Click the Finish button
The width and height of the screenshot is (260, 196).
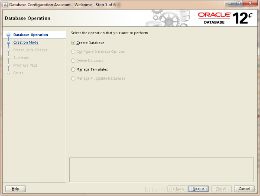coord(221,189)
